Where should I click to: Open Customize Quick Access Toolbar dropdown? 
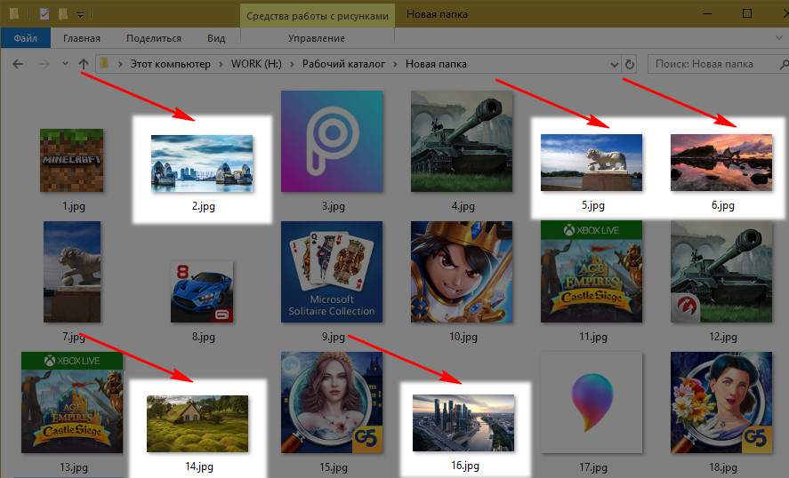click(x=80, y=14)
